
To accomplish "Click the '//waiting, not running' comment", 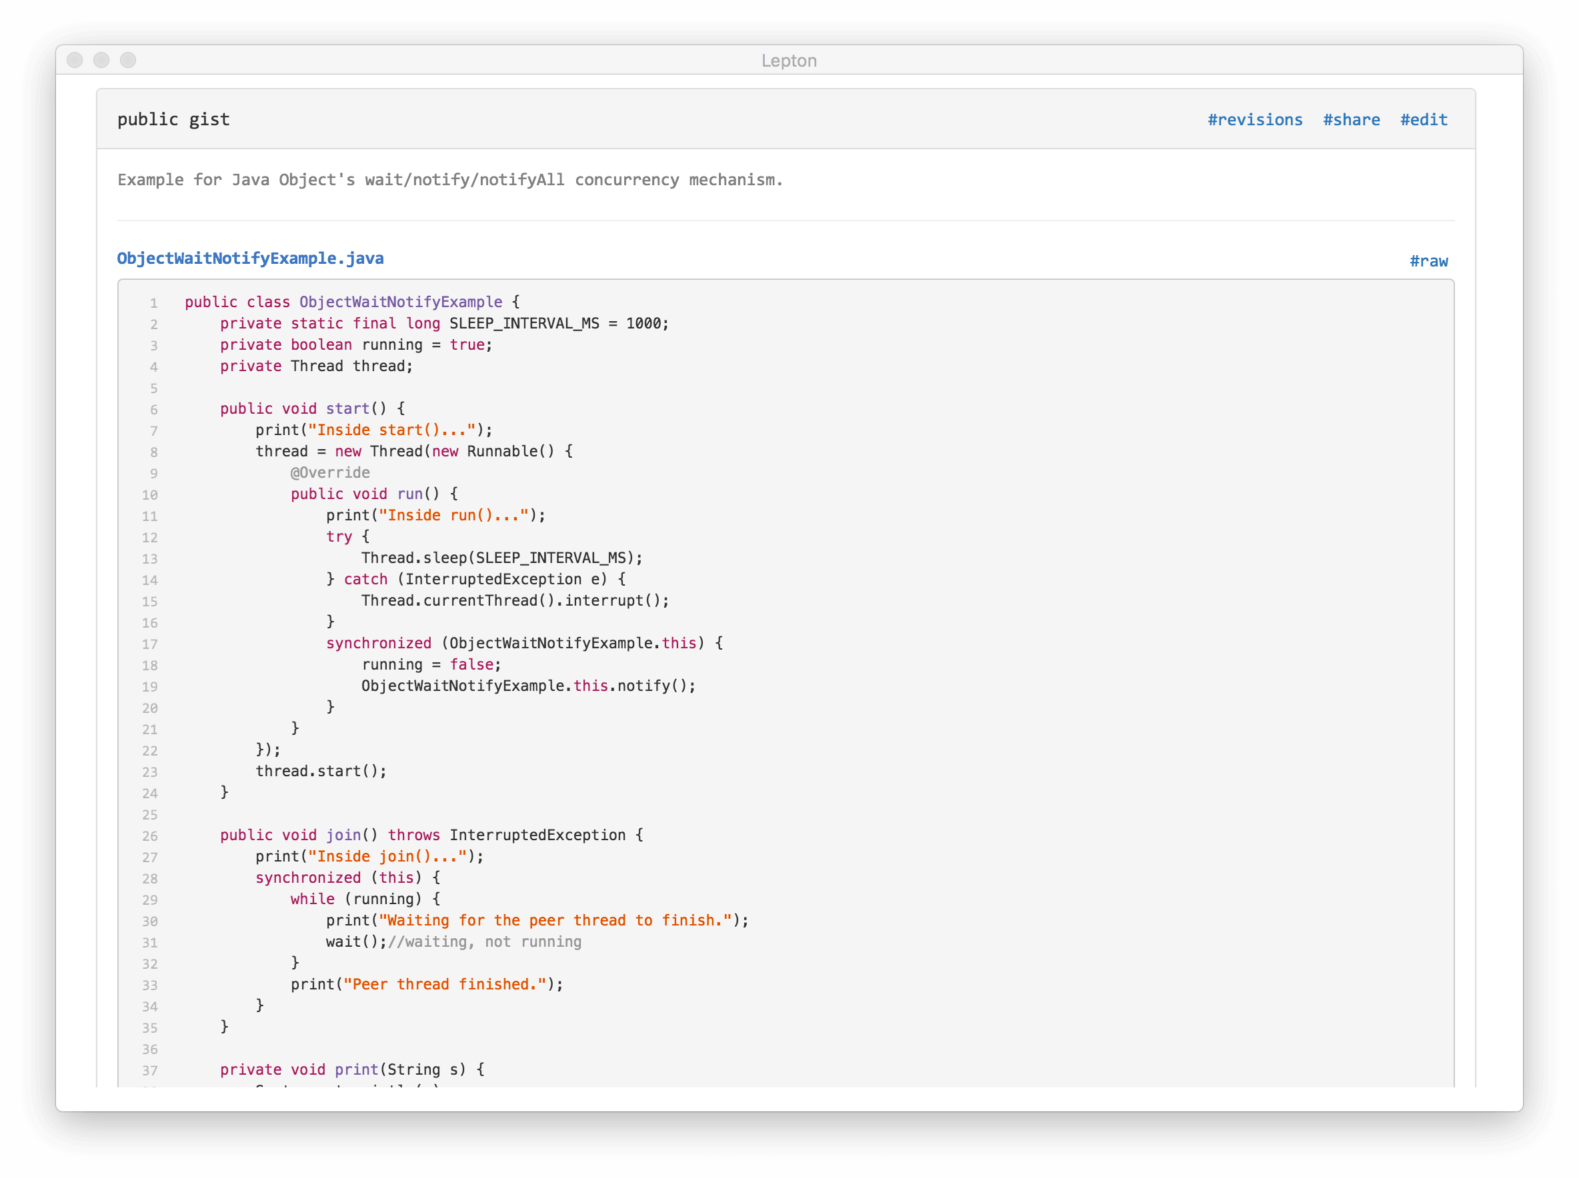I will (485, 942).
